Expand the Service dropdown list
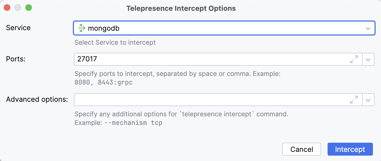Viewport: 381px width, 161px height. click(368, 28)
